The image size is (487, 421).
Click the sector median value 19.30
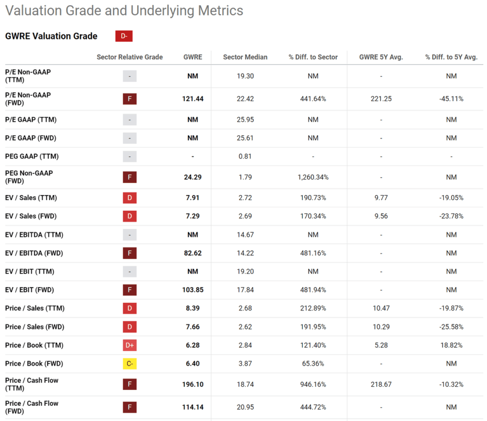pyautogui.click(x=245, y=76)
